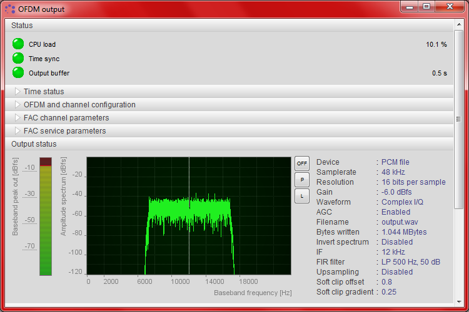Click the Amplitude spectrum [dBfs] axis label
Screen dimensions: 469x312
point(63,196)
